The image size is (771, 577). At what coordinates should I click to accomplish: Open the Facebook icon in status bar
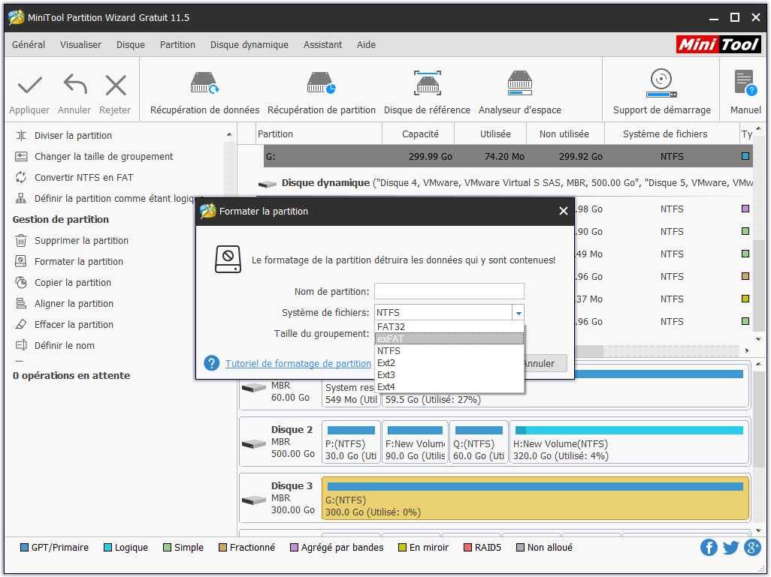(x=709, y=548)
